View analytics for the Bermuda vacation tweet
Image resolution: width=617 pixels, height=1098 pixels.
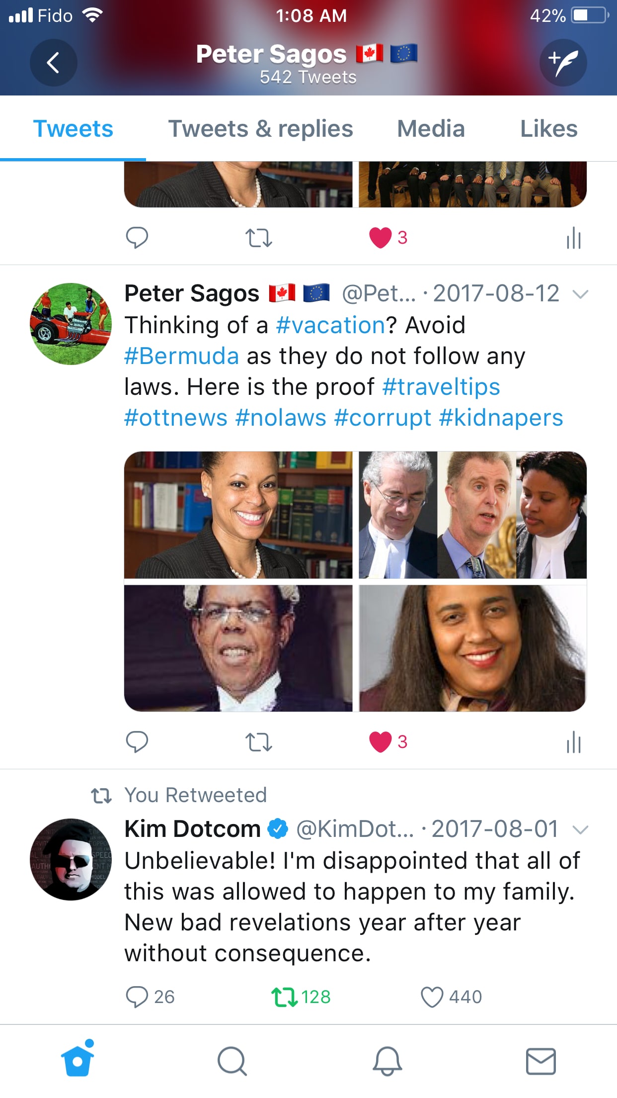[574, 742]
